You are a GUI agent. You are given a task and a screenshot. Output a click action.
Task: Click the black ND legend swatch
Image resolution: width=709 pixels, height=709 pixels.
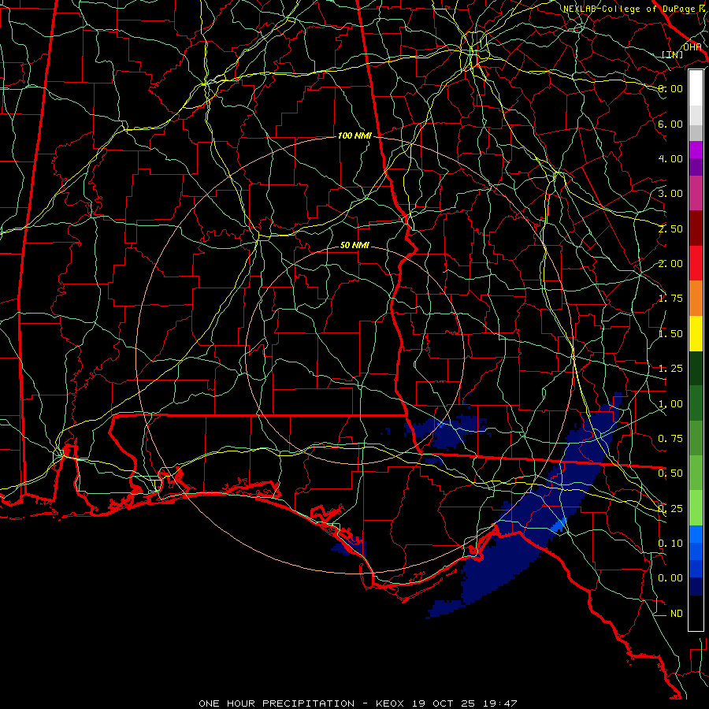pos(696,613)
